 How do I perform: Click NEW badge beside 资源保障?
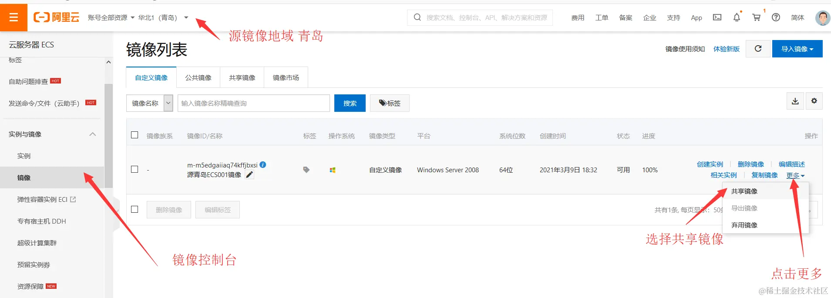coord(51,286)
